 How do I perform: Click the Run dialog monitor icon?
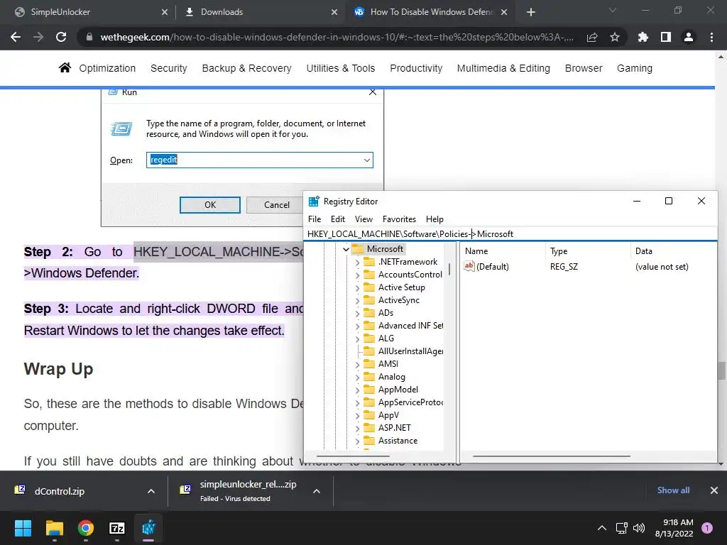[121, 128]
